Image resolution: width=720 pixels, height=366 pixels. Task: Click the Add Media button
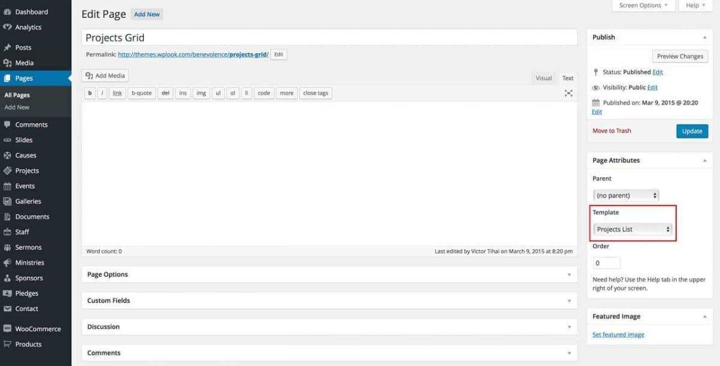point(105,75)
